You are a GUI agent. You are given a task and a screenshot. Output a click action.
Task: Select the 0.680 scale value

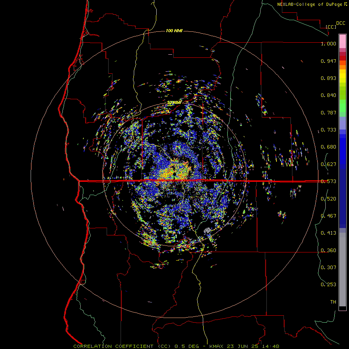coord(328,147)
